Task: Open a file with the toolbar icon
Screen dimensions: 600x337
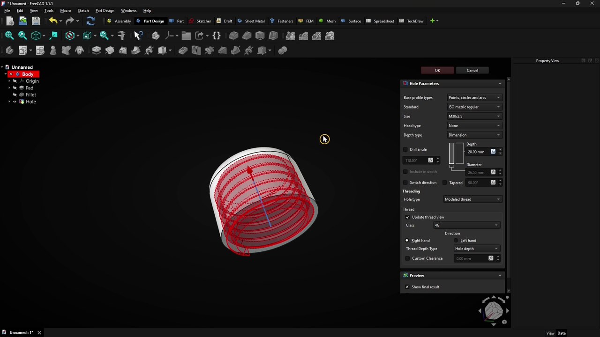Action: coord(22,21)
